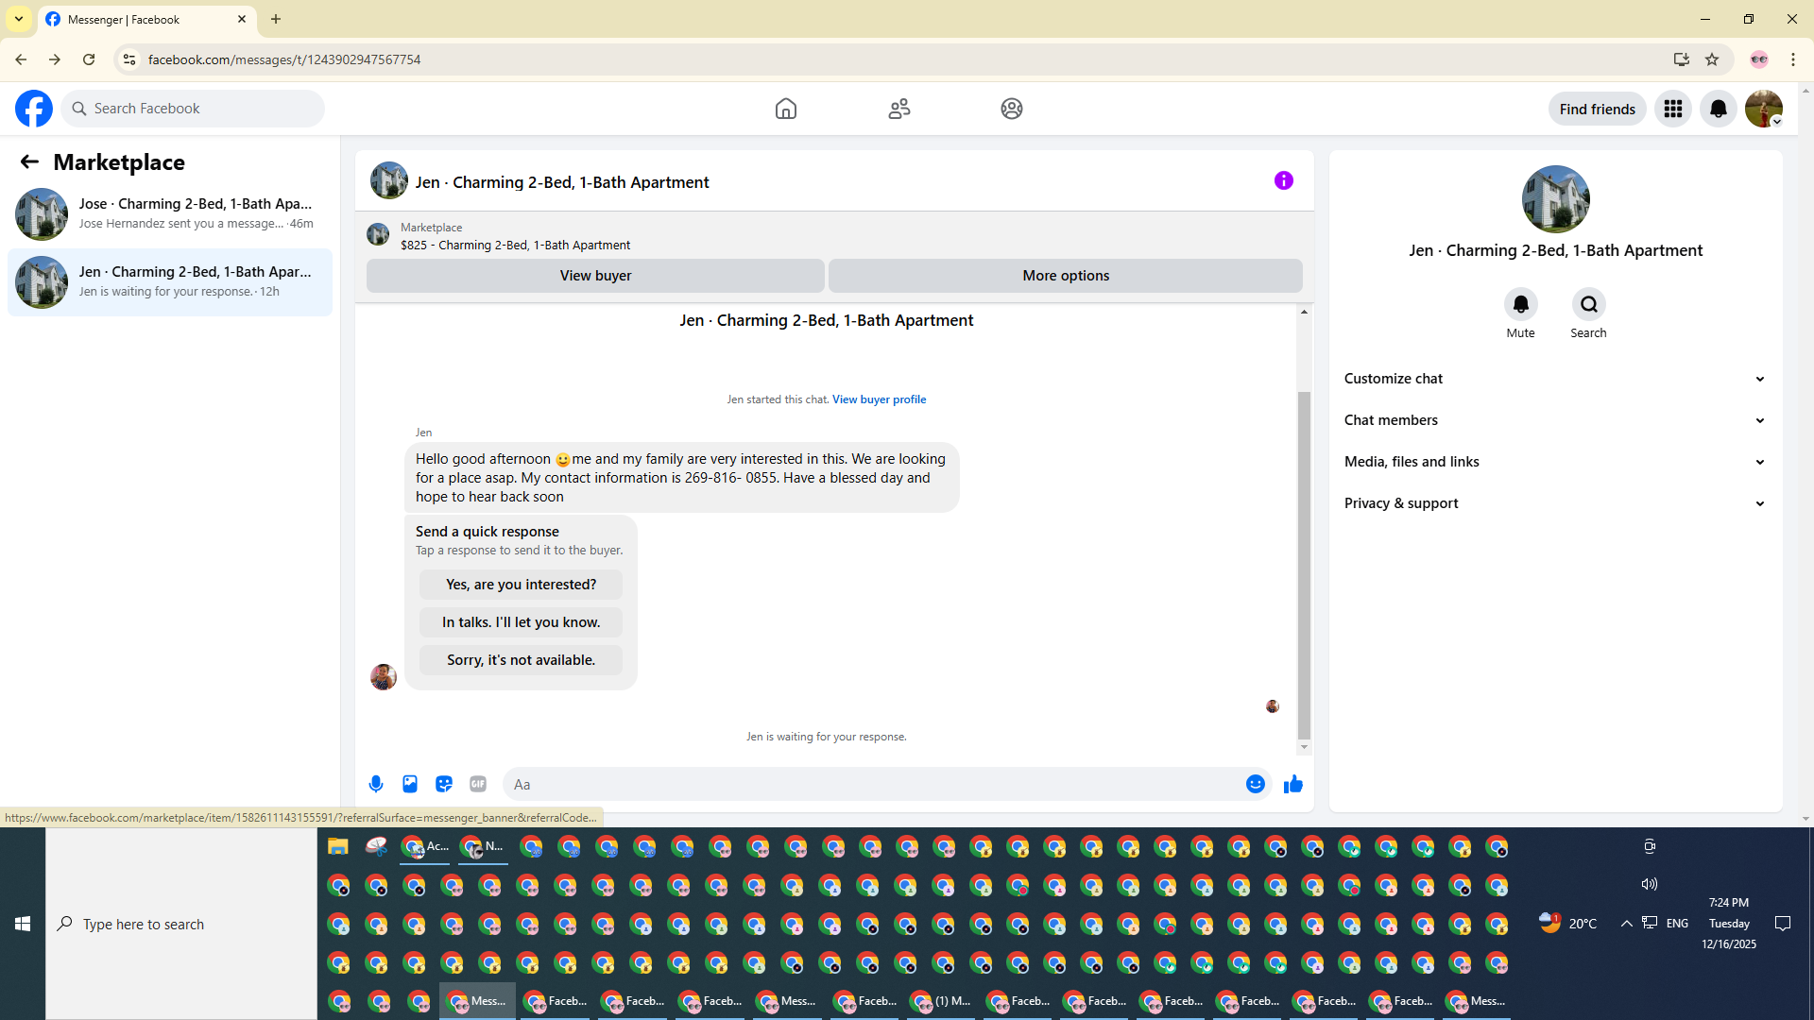
Task: Attach a photo using the image icon
Action: [410, 784]
